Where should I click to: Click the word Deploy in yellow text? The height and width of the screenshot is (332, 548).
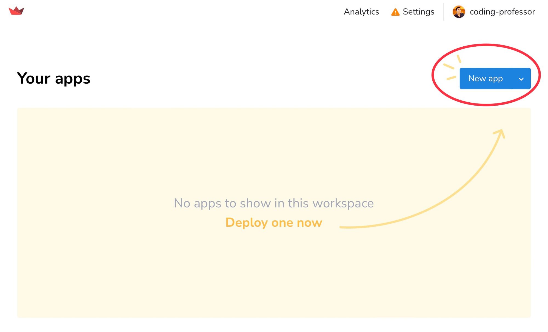click(246, 223)
